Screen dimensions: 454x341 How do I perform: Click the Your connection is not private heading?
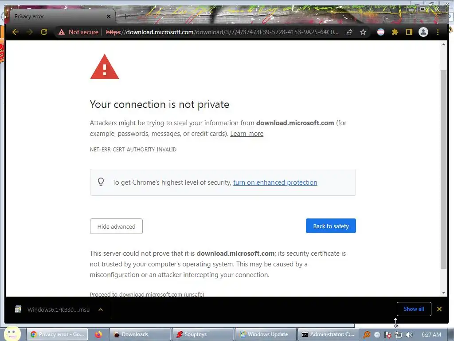(x=160, y=104)
